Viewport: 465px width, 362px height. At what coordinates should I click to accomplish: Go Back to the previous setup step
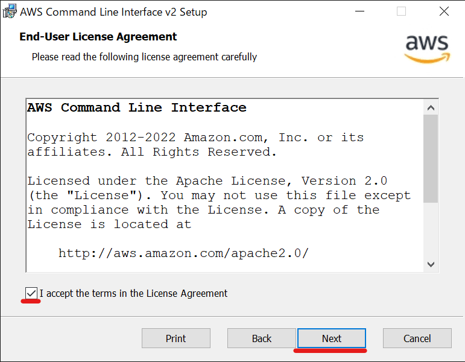pyautogui.click(x=262, y=338)
